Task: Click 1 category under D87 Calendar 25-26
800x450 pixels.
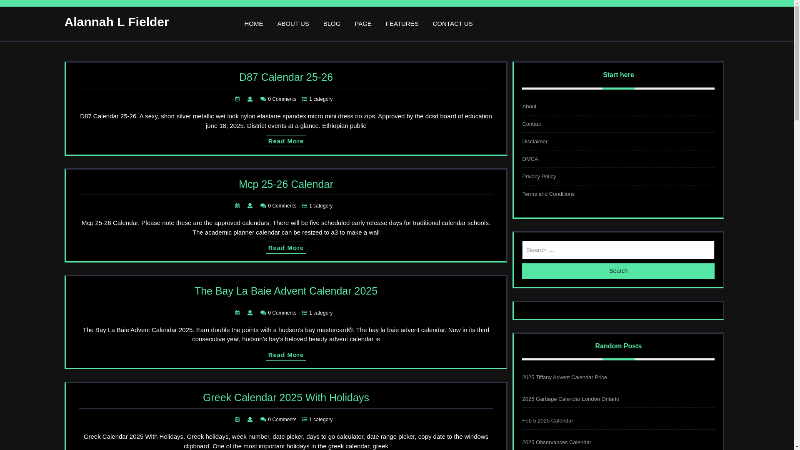Action: pos(321,99)
